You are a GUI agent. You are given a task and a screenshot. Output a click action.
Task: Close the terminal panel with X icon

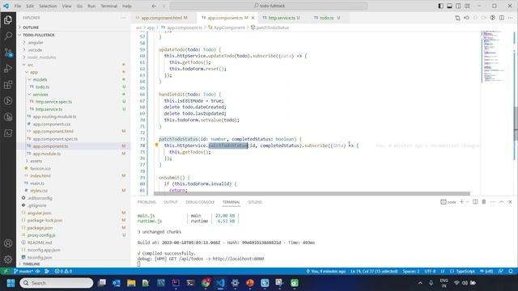[x=510, y=201]
